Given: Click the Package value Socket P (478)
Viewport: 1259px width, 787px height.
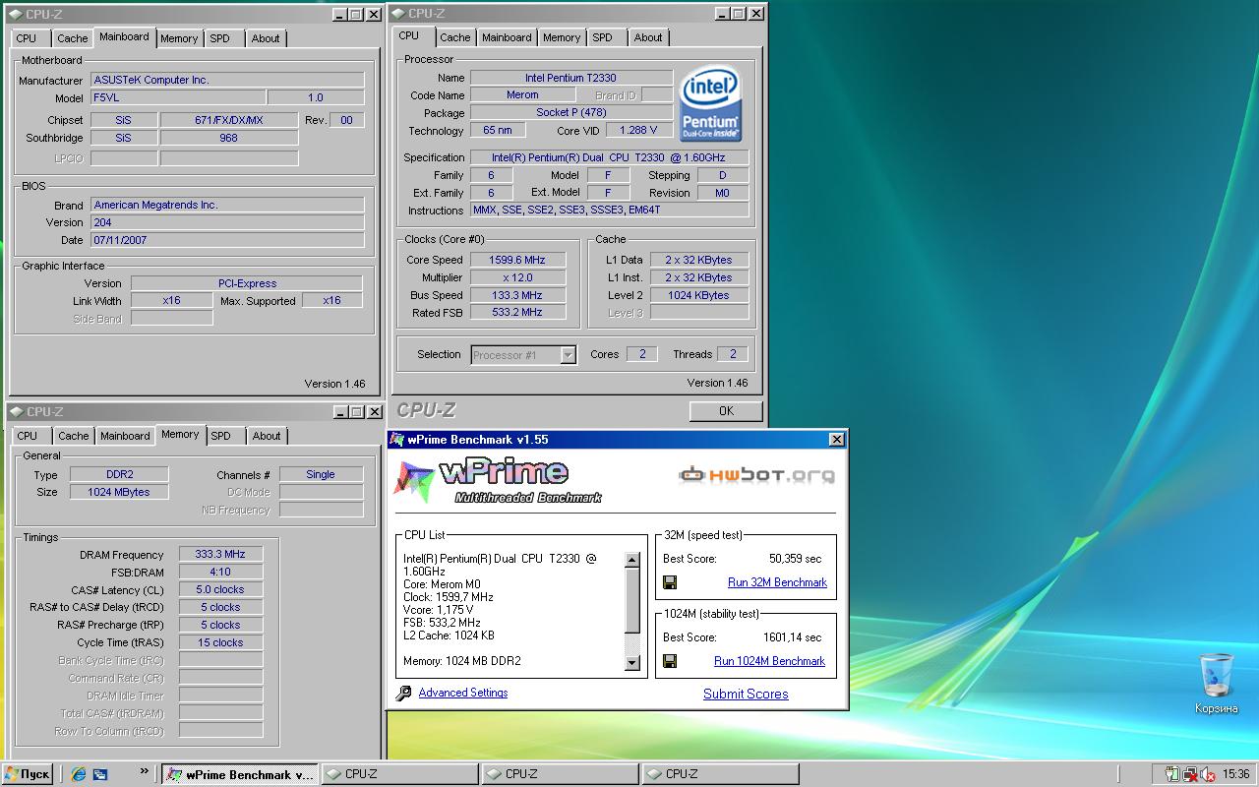Looking at the screenshot, I should tap(570, 113).
